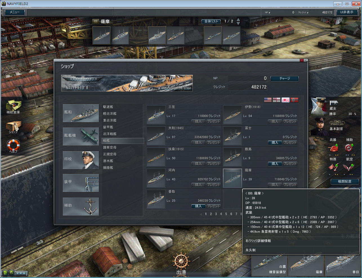Image resolution: width=362 pixels, height=278 pixels.
Task: Select the British flag nation filter
Action: 276,100
